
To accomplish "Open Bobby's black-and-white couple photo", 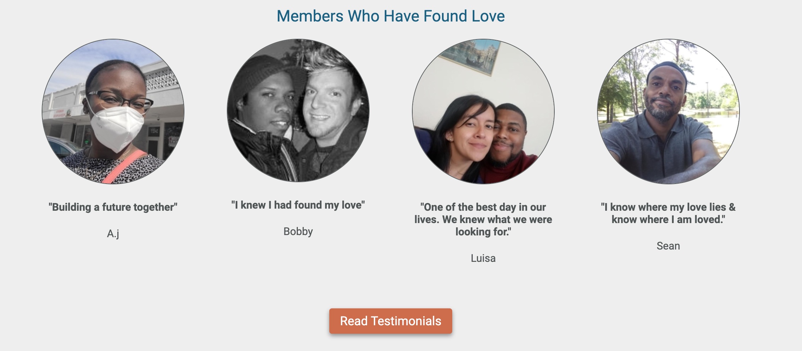I will [298, 111].
